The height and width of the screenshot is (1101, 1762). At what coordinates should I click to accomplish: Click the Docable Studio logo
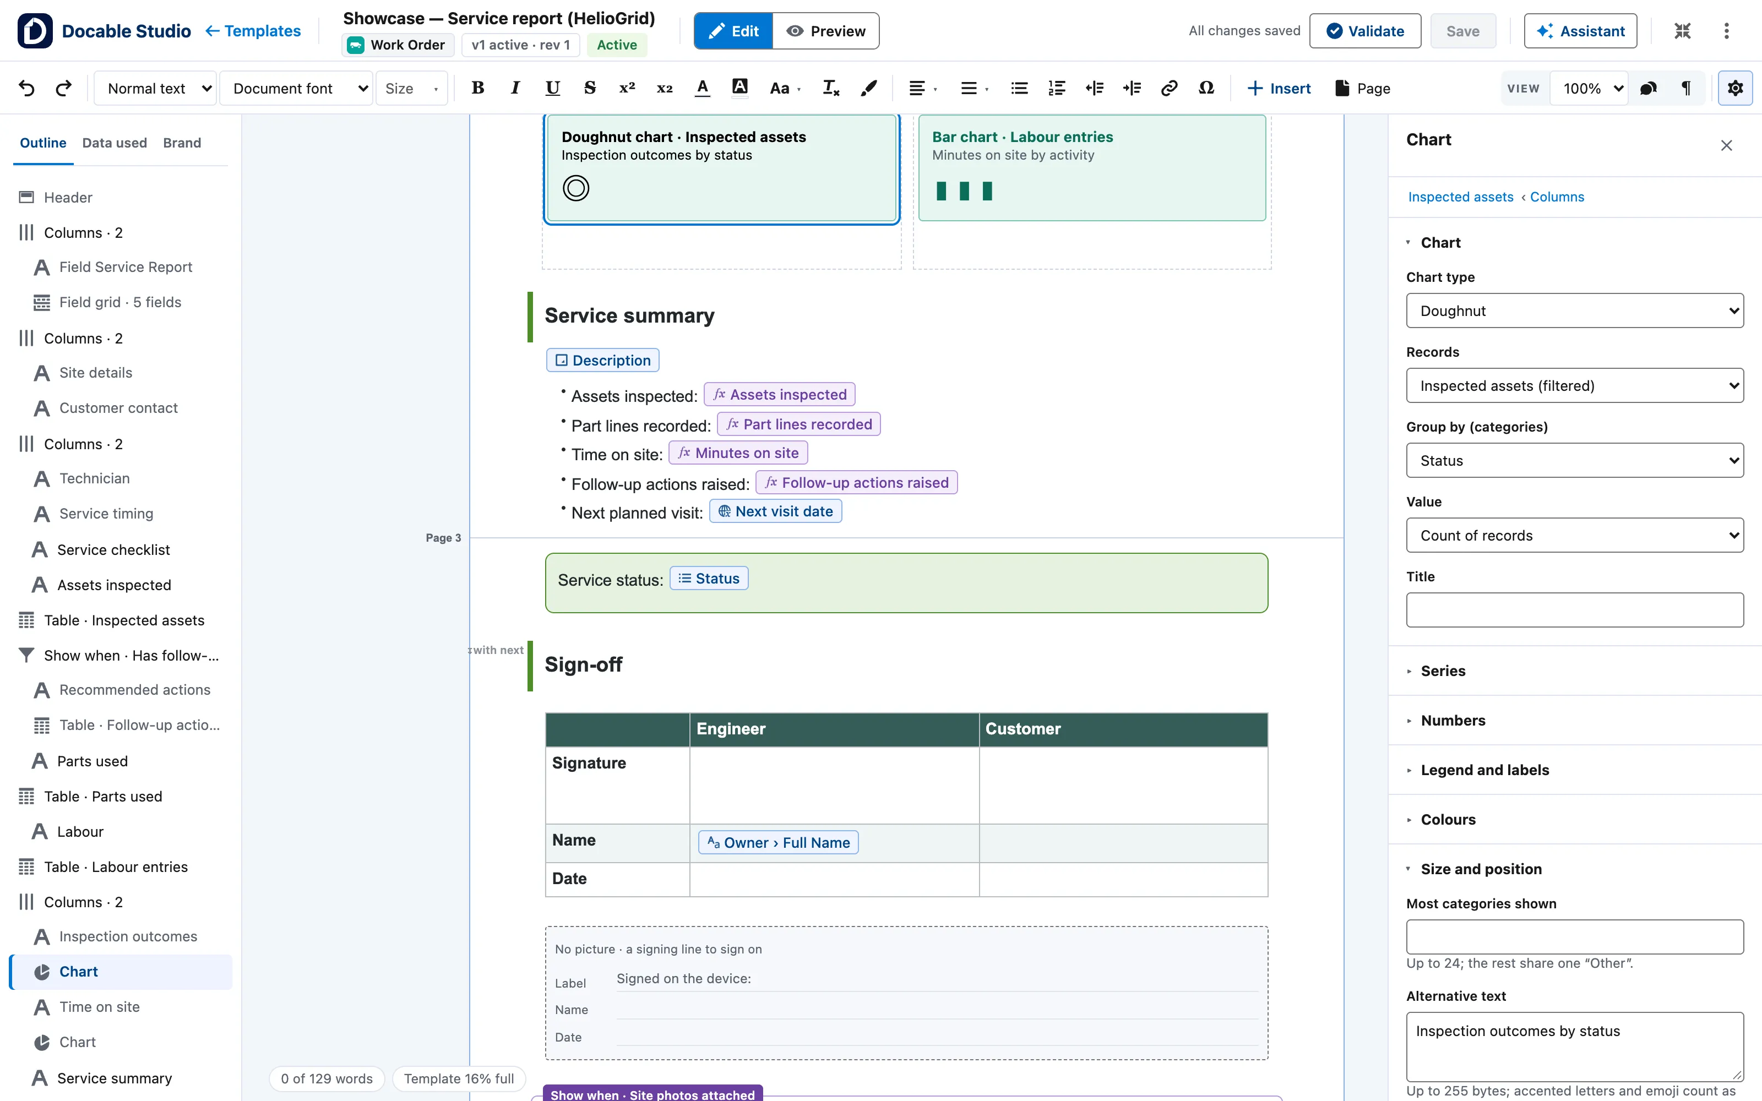35,31
